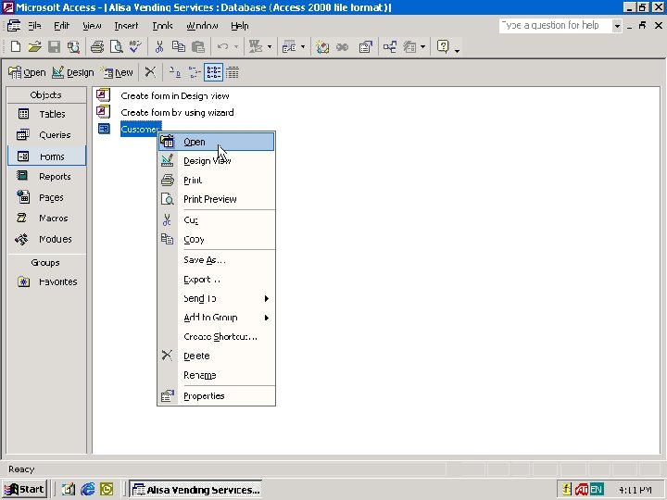
Task: Open the Help menu
Action: pos(240,26)
